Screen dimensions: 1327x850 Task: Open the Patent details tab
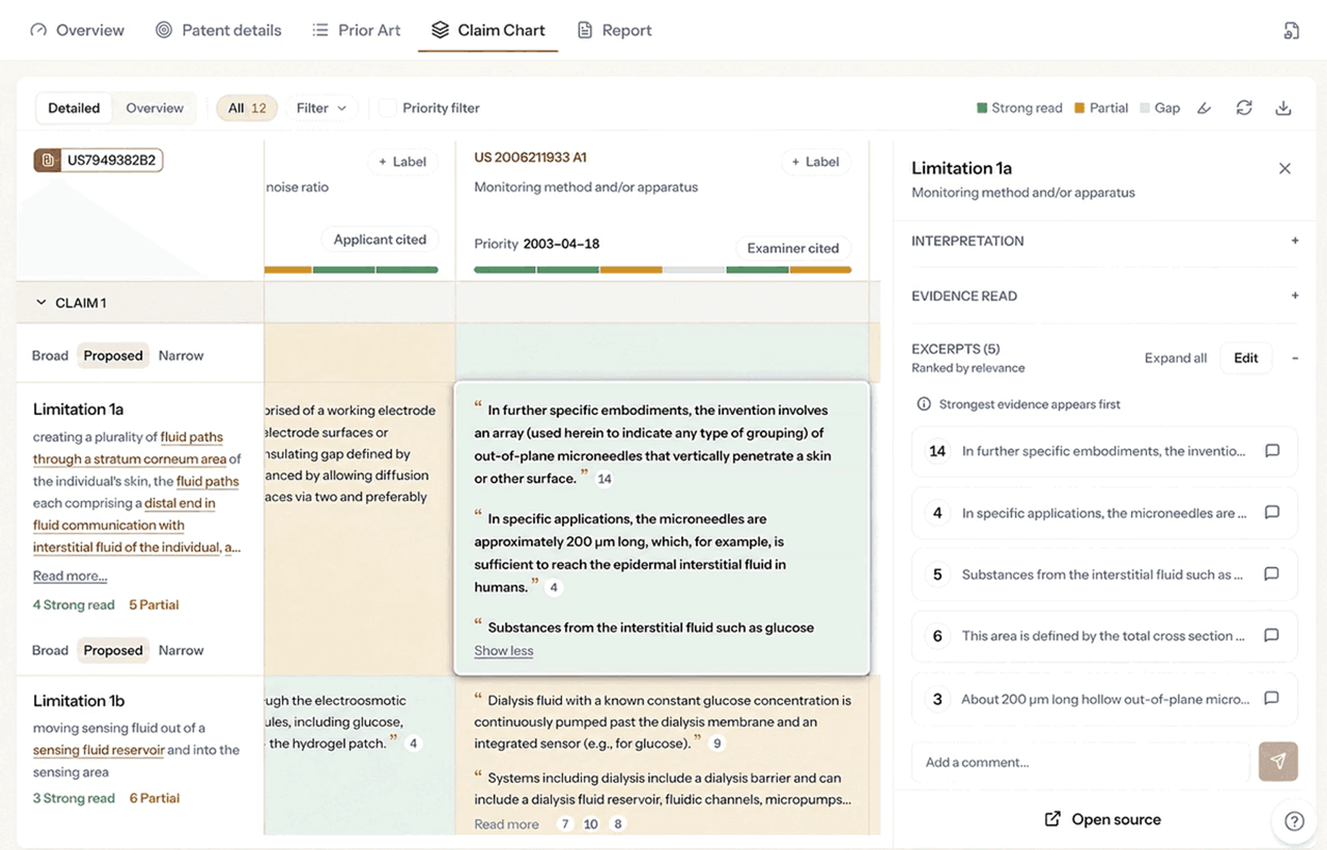click(219, 30)
